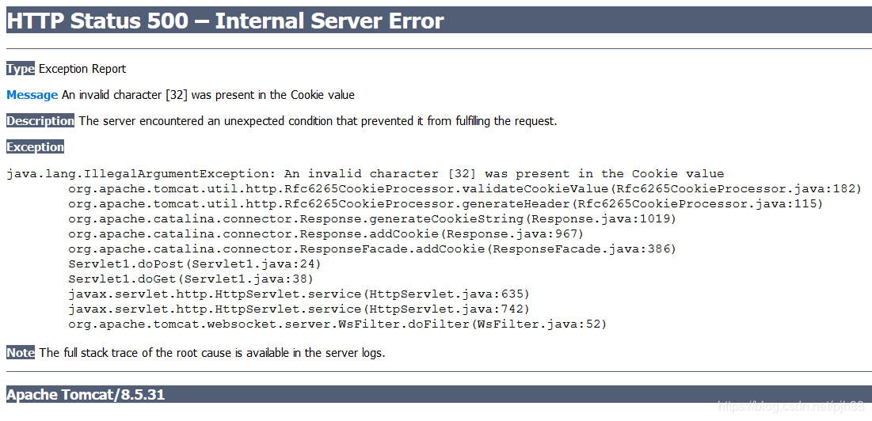Screen dimensions: 872x421
Task: Click the Description label
Action: pos(40,120)
